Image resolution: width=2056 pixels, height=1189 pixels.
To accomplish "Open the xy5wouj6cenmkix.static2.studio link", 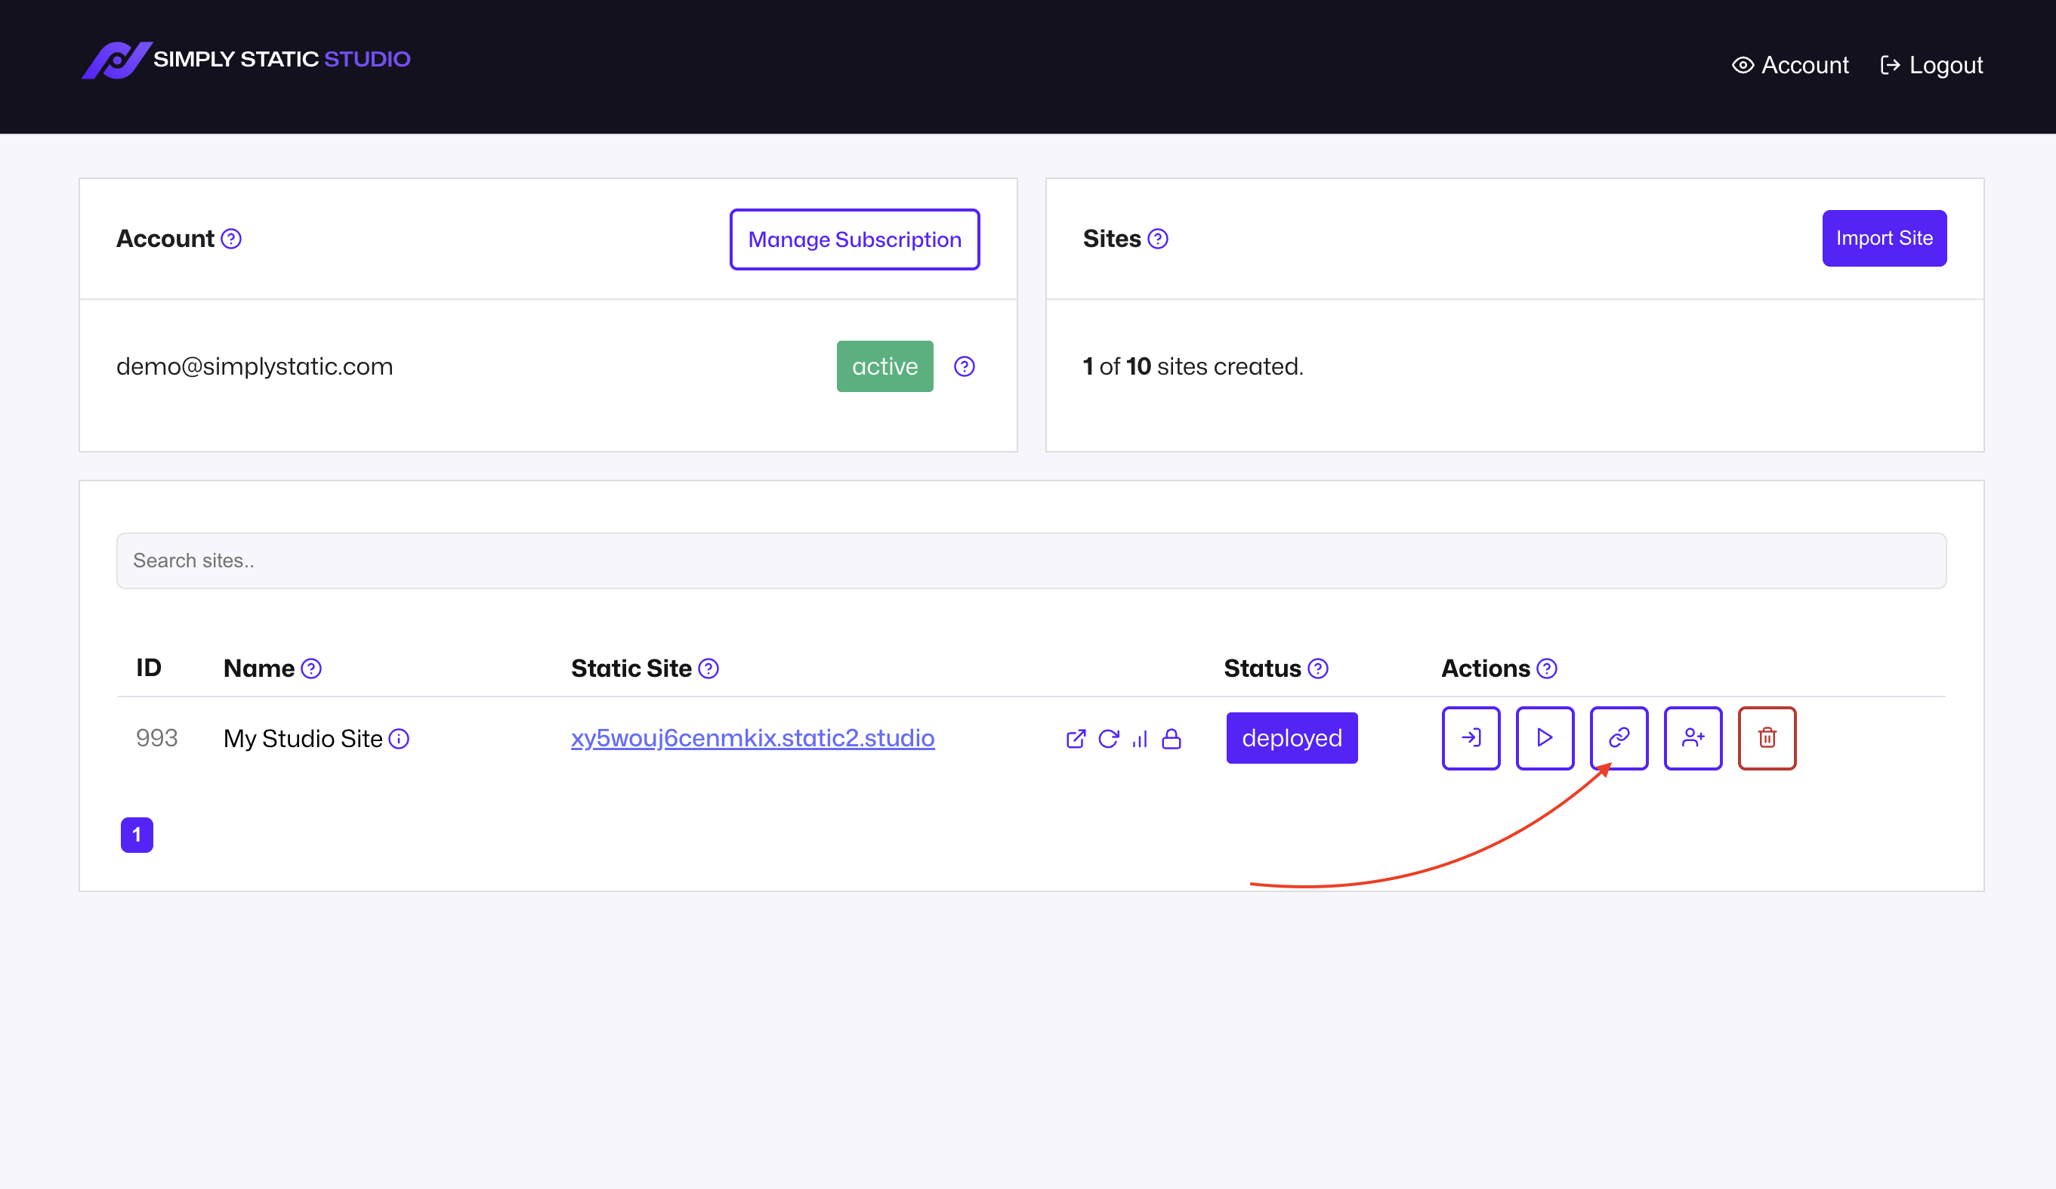I will [752, 738].
